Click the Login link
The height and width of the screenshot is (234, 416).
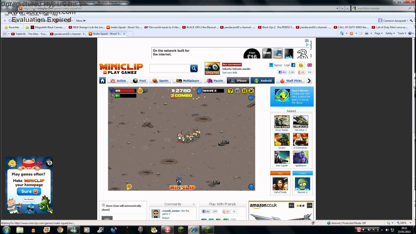tap(287, 65)
